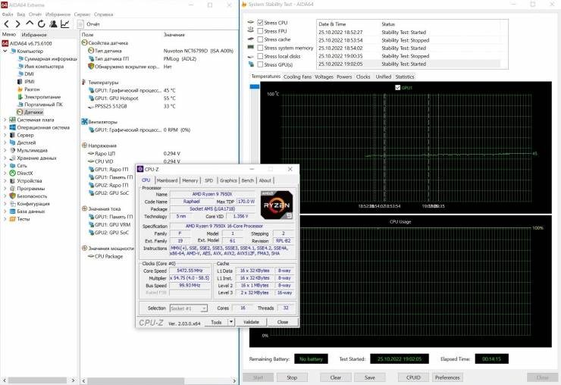Image resolution: width=561 pixels, height=385 pixels.
Task: Open Портативный ПК tree item
Action: click(x=40, y=105)
